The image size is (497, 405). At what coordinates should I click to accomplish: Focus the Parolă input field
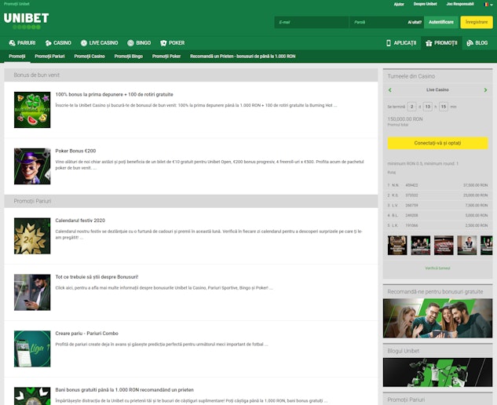click(377, 22)
